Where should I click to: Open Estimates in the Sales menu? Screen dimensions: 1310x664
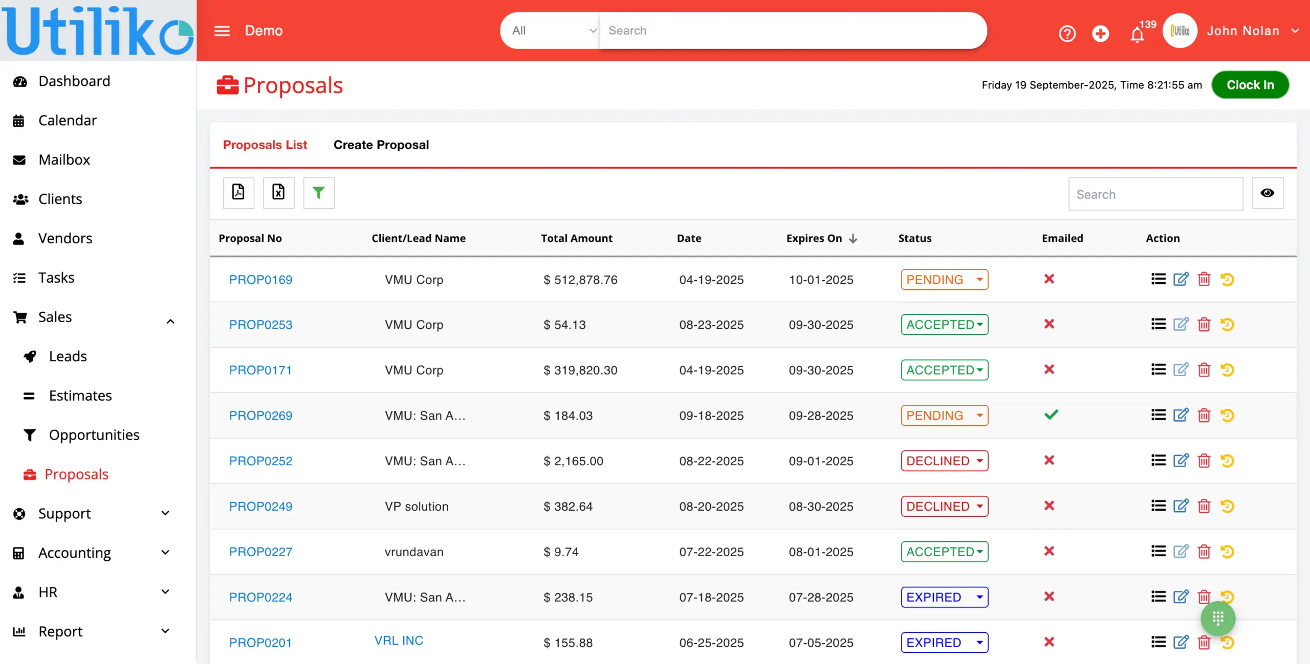coord(80,396)
